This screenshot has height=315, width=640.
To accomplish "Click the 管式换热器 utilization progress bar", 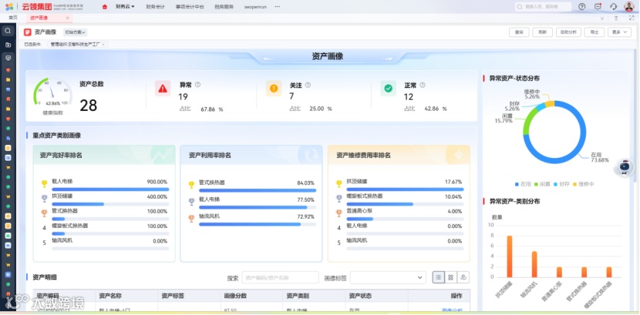I will click(258, 190).
